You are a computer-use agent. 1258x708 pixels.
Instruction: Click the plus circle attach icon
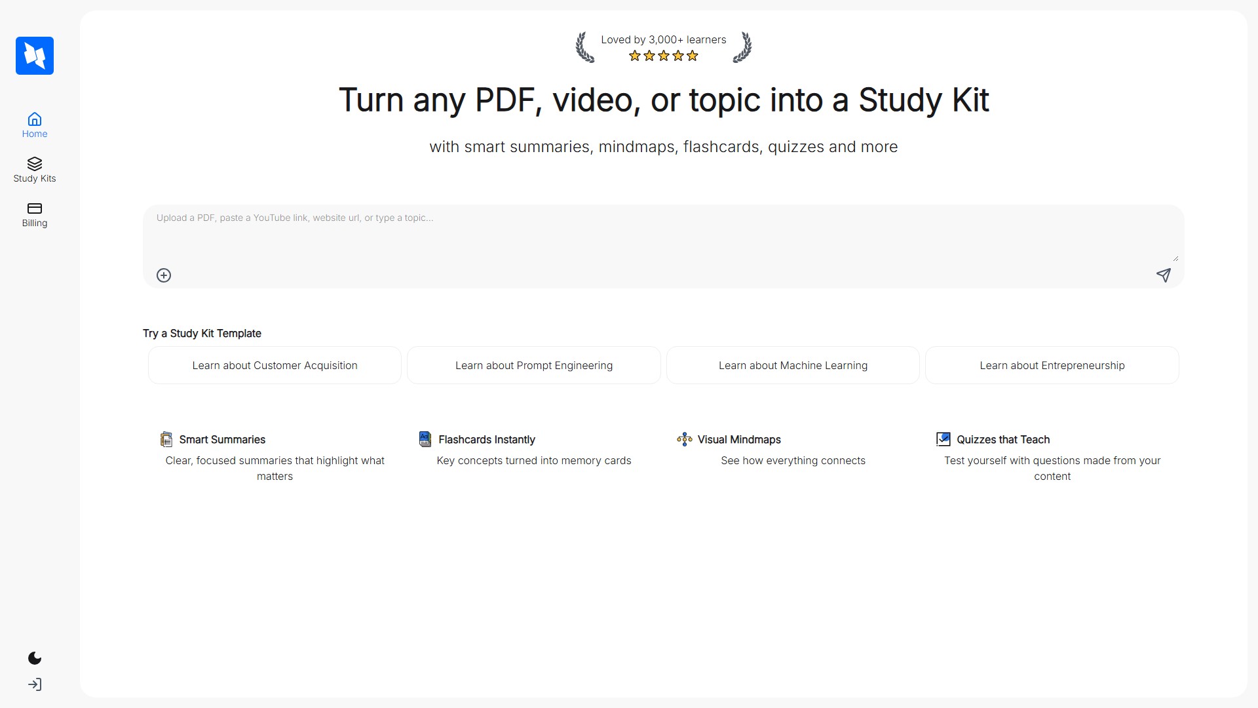tap(164, 275)
